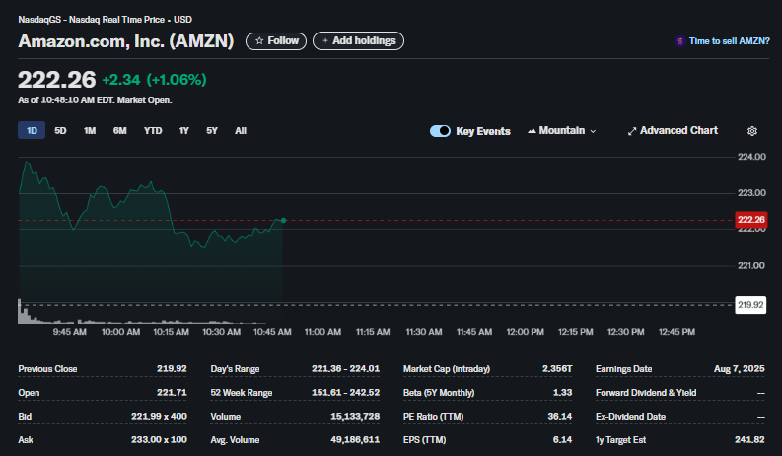Click the 10:45 AM time axis label
Viewport: 782px width, 456px height.
tap(272, 332)
